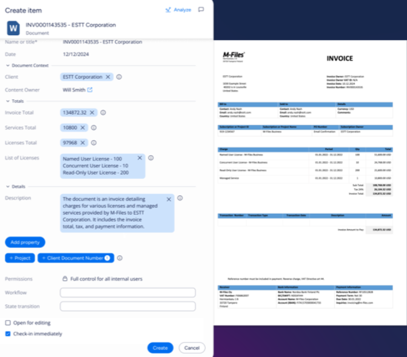Show info for Services Total
This screenshot has width=407, height=357.
click(93, 128)
